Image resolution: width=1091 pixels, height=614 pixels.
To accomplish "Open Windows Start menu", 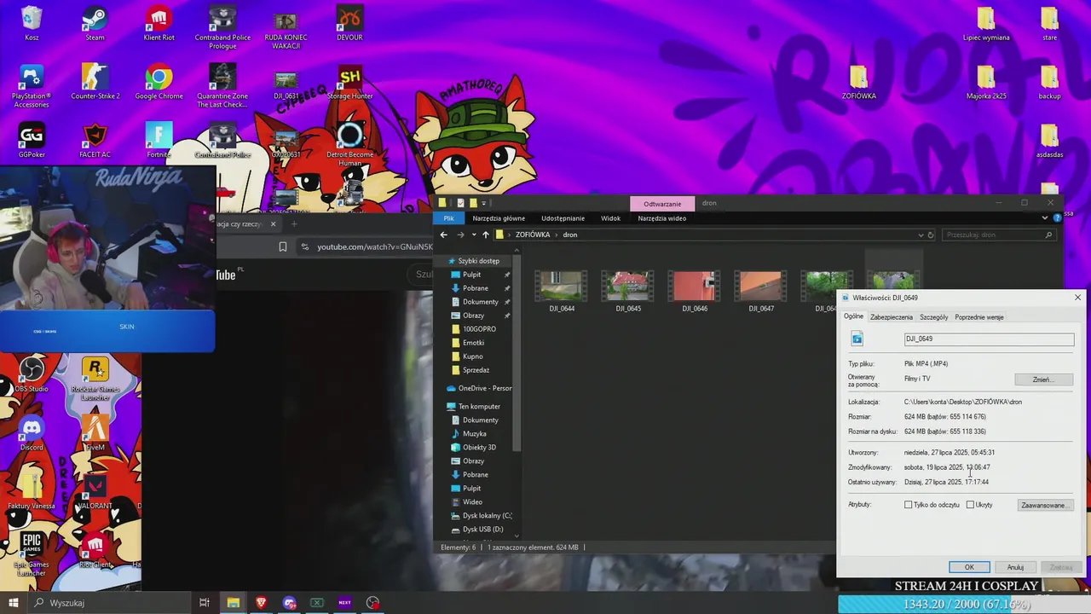I will [x=14, y=603].
